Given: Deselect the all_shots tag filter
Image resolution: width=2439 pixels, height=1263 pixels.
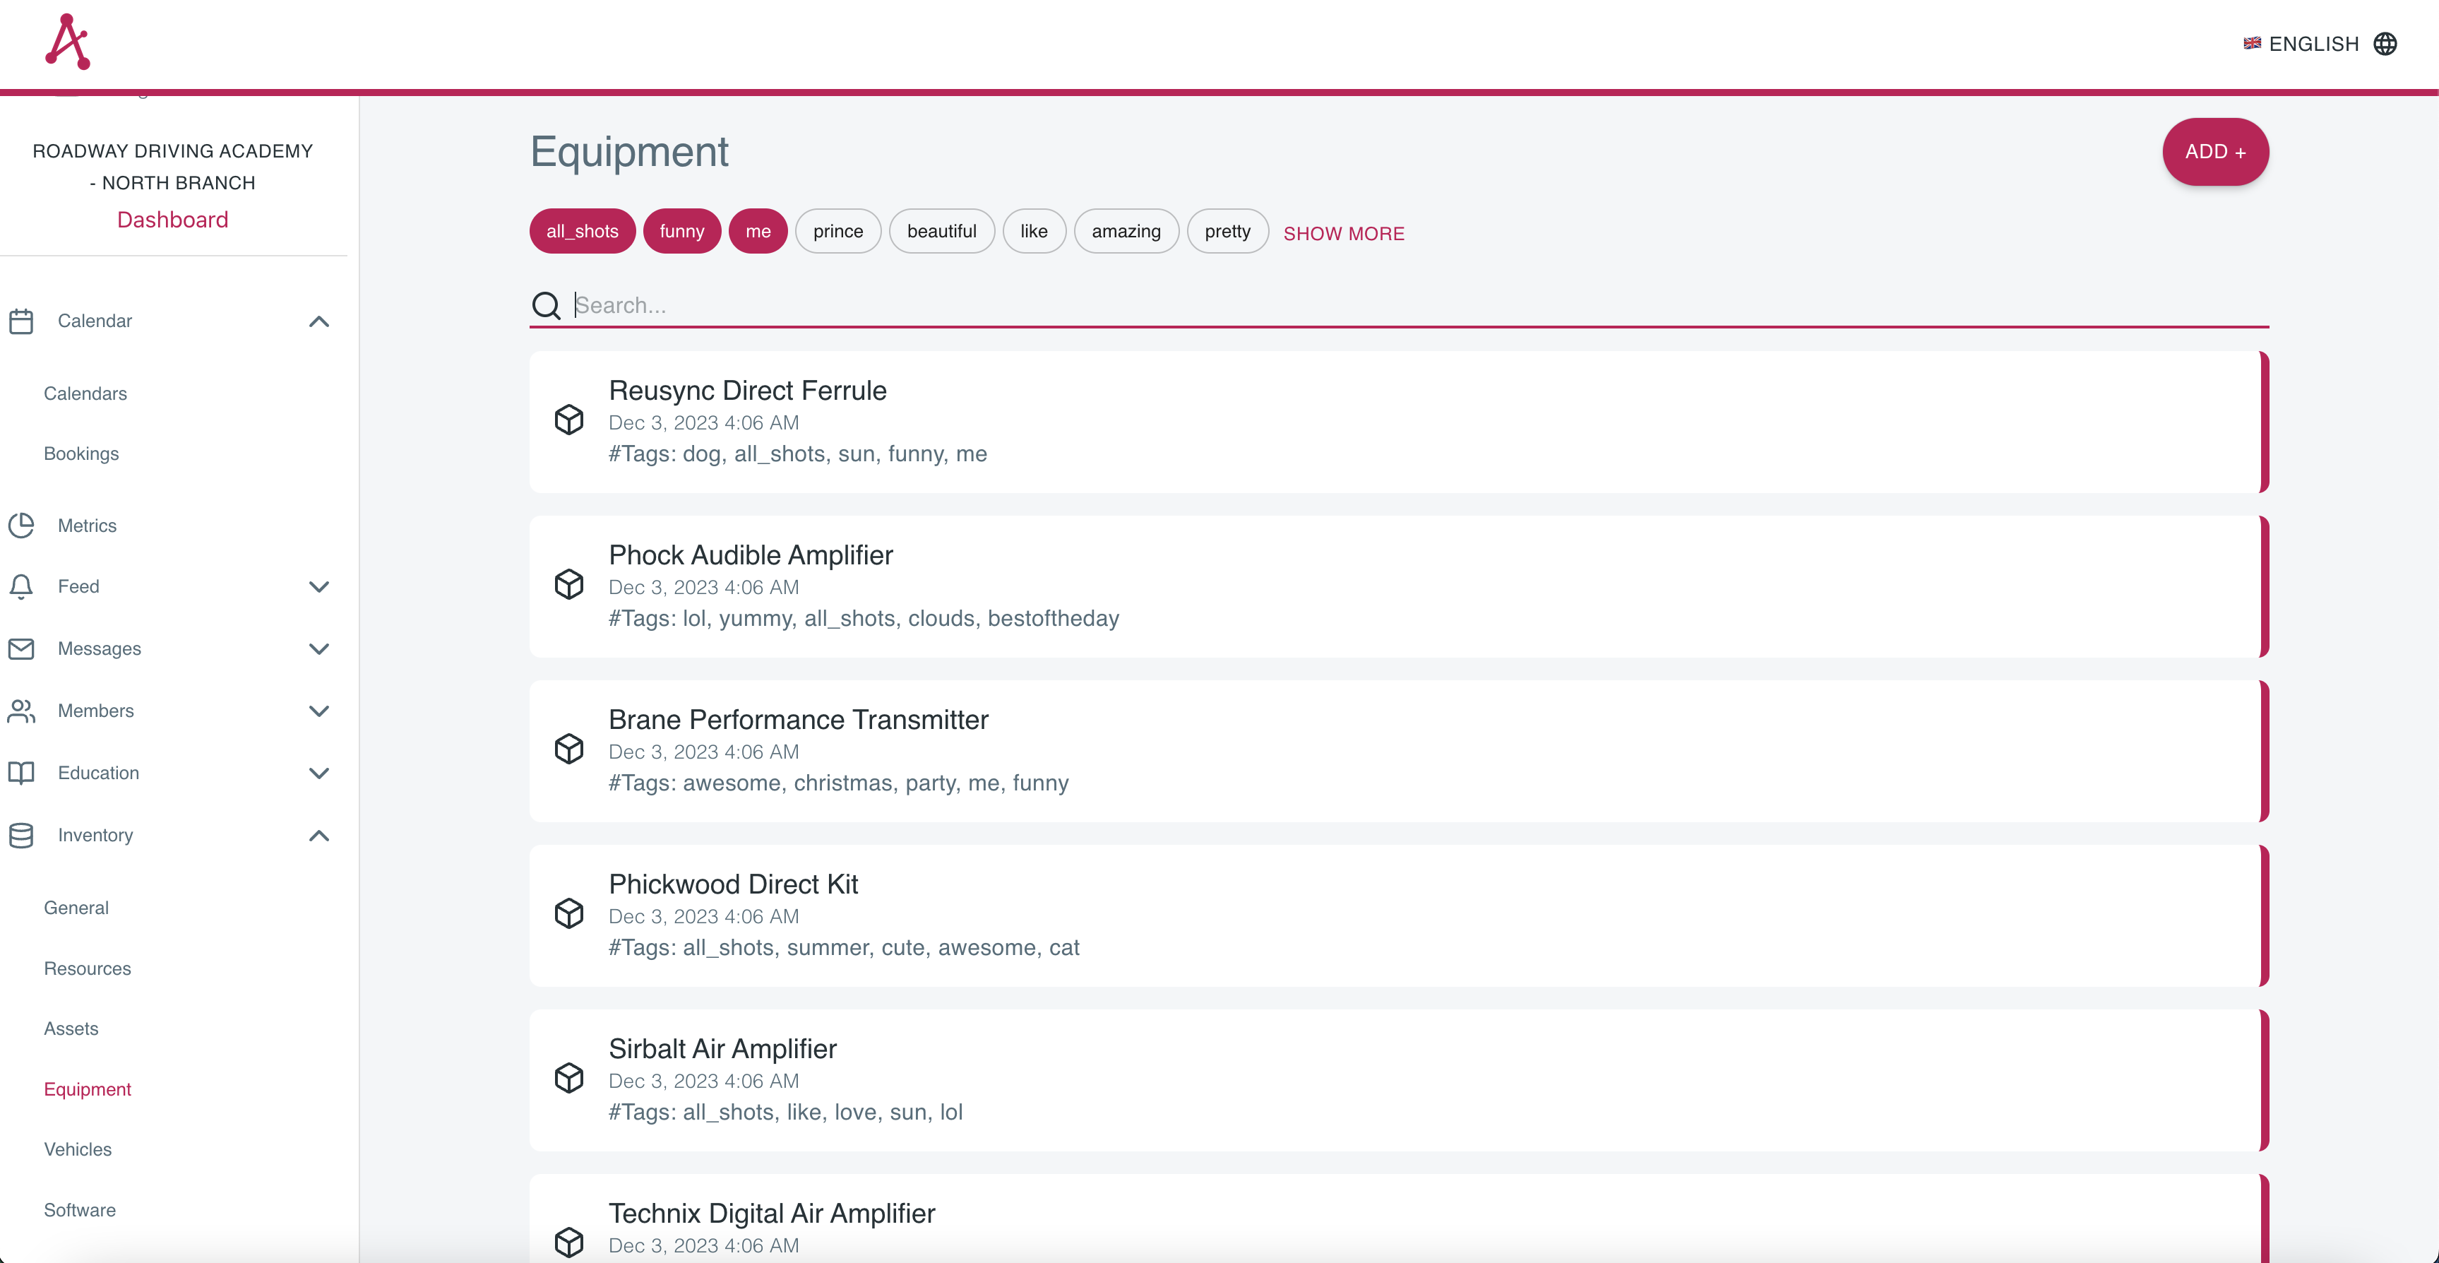Looking at the screenshot, I should click(x=583, y=231).
